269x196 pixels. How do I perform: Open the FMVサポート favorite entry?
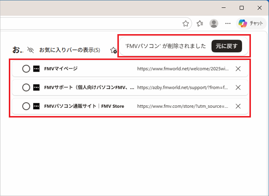tap(130, 88)
